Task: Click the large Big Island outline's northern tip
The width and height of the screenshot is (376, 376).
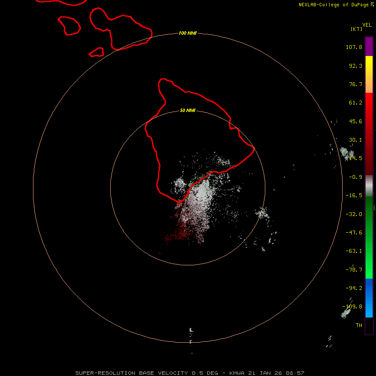Action: click(x=163, y=79)
